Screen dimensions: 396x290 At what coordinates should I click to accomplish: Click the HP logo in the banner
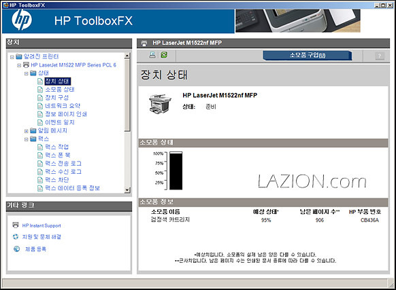(x=22, y=20)
